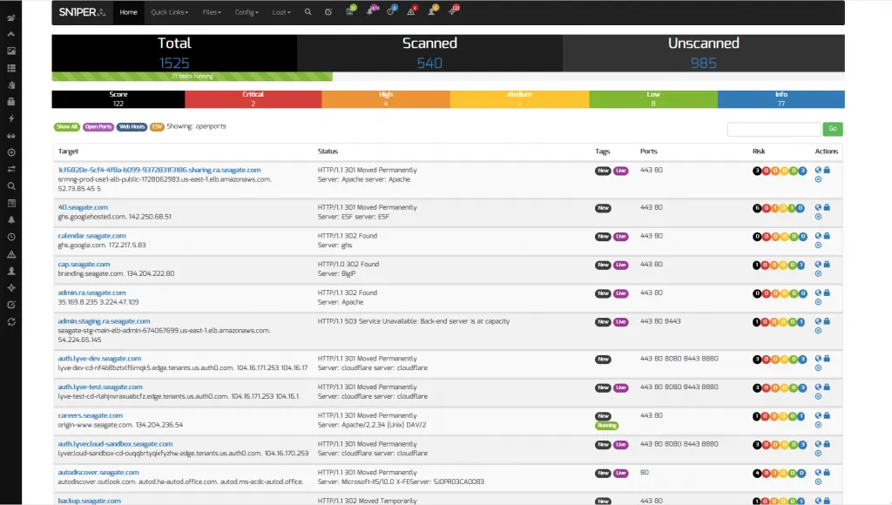Viewport: 892px width, 505px height.
Task: Open the 40.seagate.com target link
Action: tap(83, 207)
